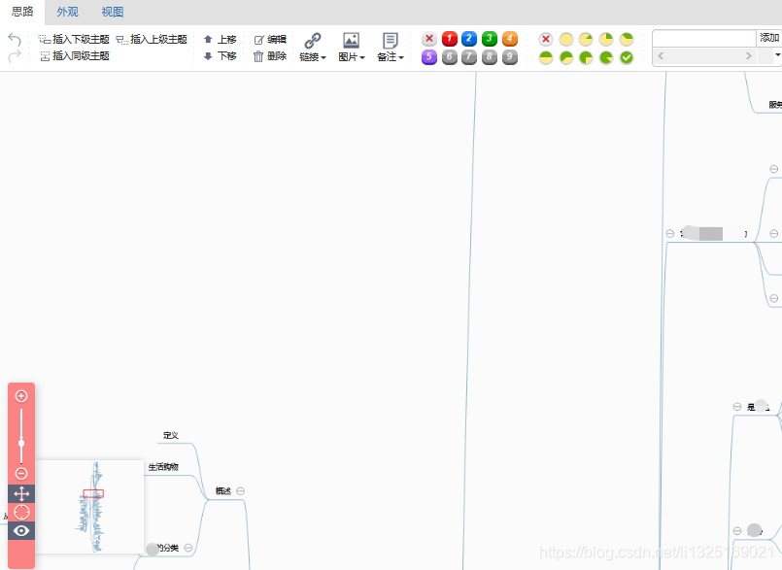Click the note document icon
Viewport: 782px width, 570px height.
click(x=390, y=41)
